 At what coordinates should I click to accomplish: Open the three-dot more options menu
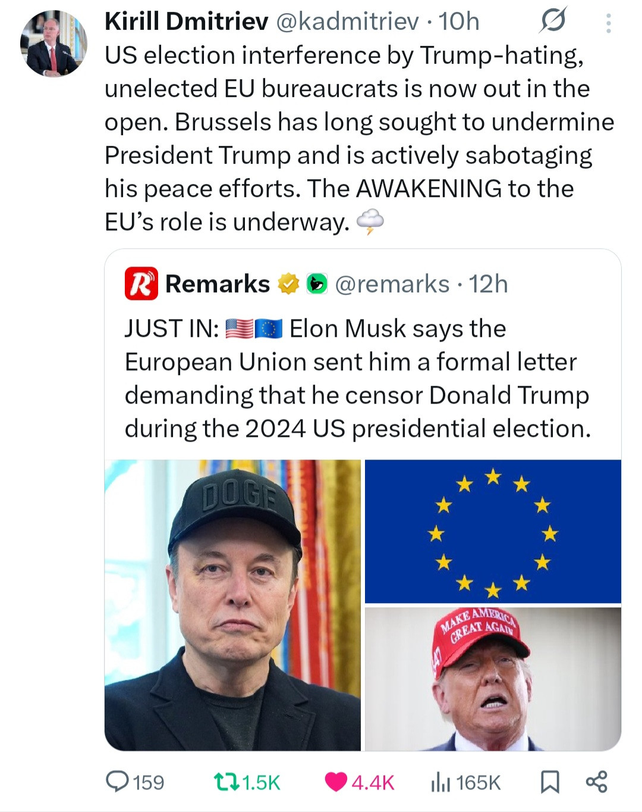(608, 23)
